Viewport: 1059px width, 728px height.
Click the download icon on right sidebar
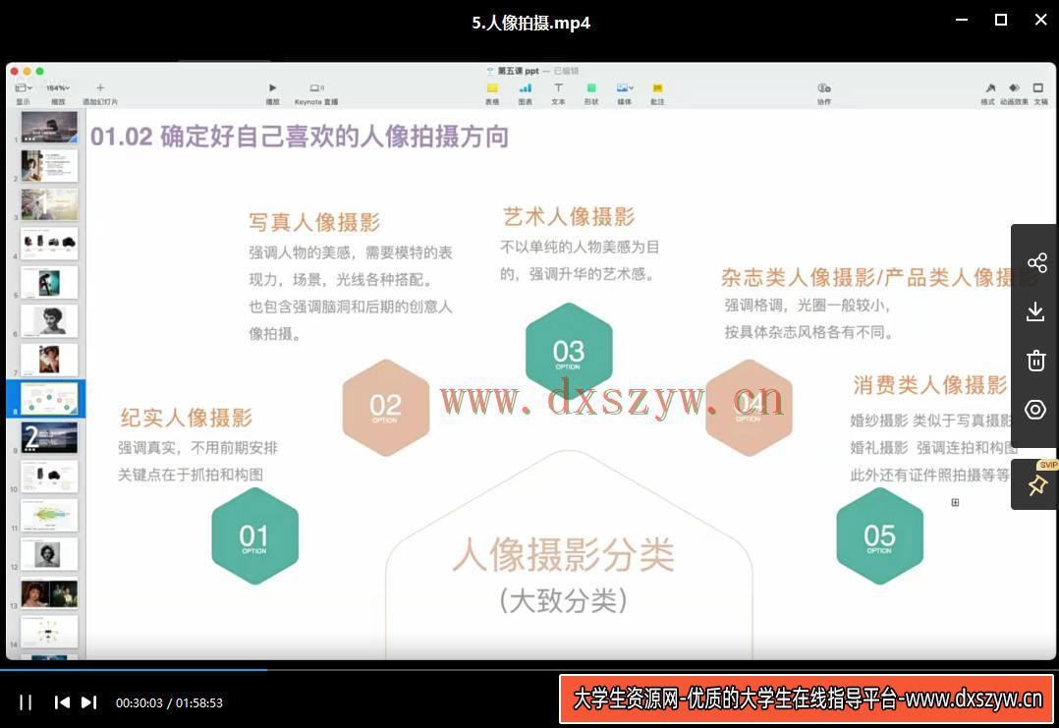point(1035,311)
